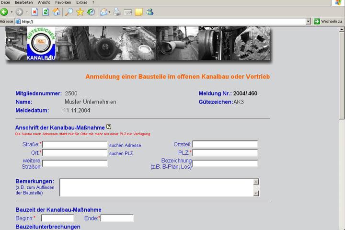
Task: Click the Straße input field
Action: tap(75, 144)
